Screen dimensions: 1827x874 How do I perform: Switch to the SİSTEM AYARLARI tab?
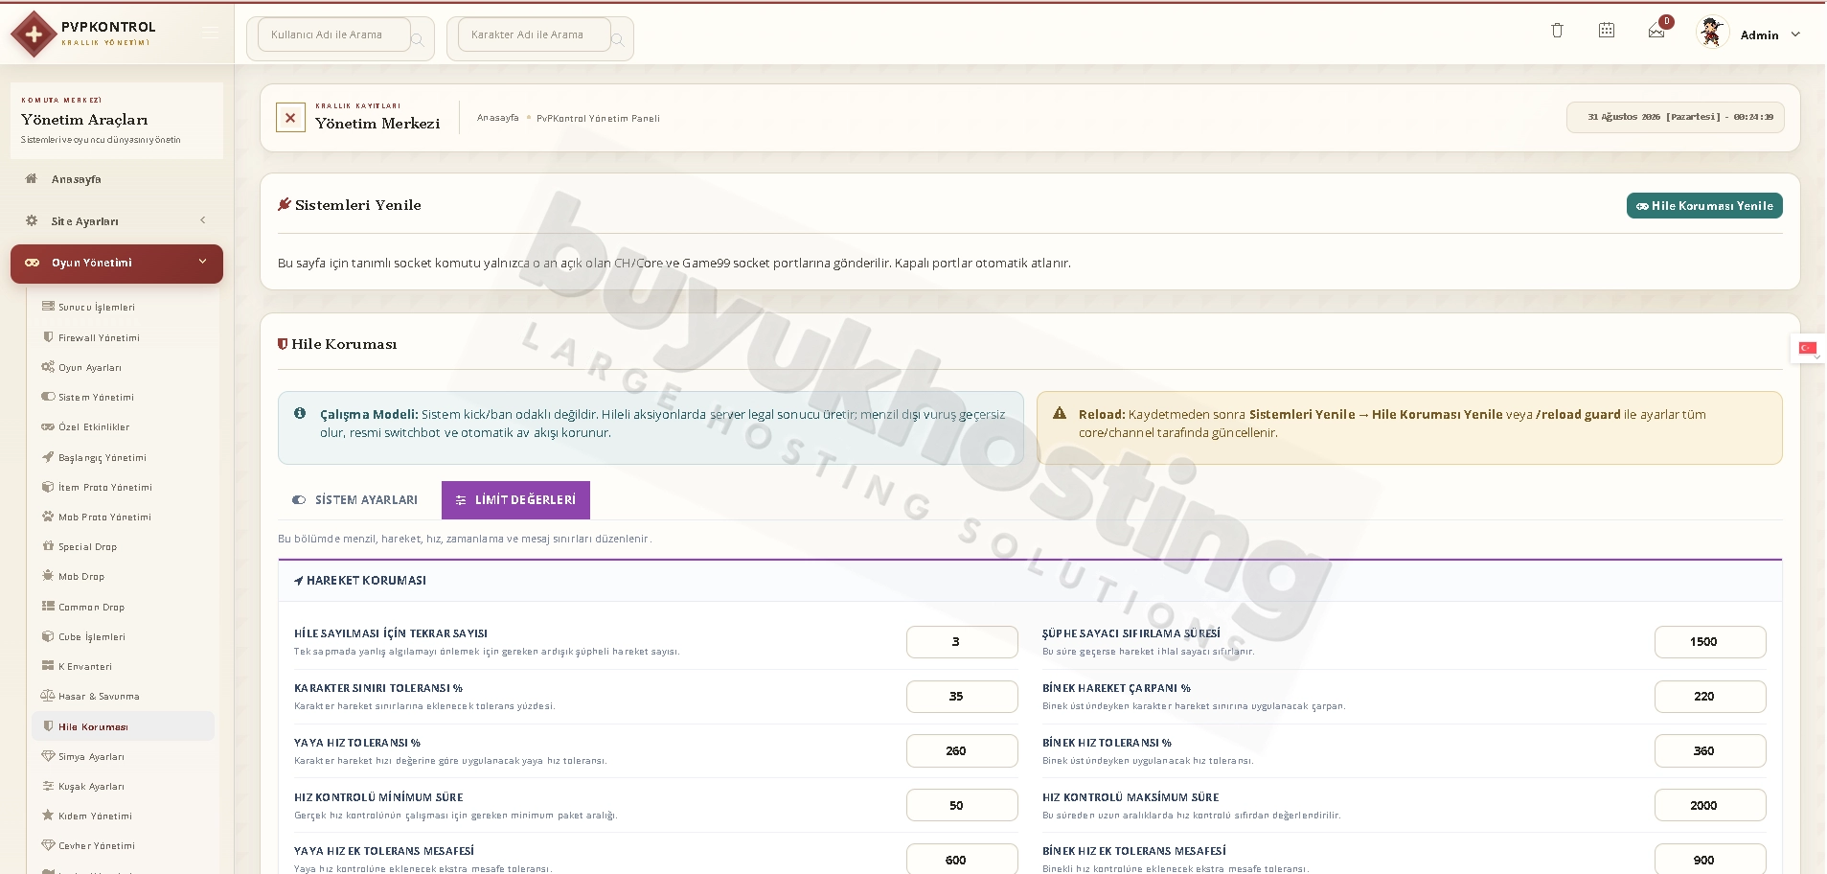click(x=355, y=500)
